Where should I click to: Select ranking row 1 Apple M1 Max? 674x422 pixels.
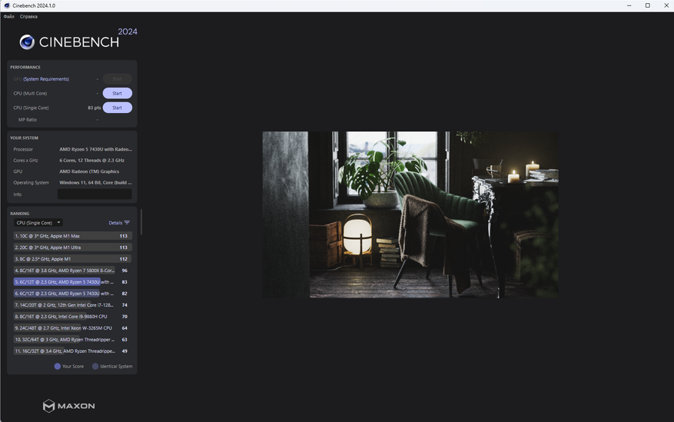[73, 236]
